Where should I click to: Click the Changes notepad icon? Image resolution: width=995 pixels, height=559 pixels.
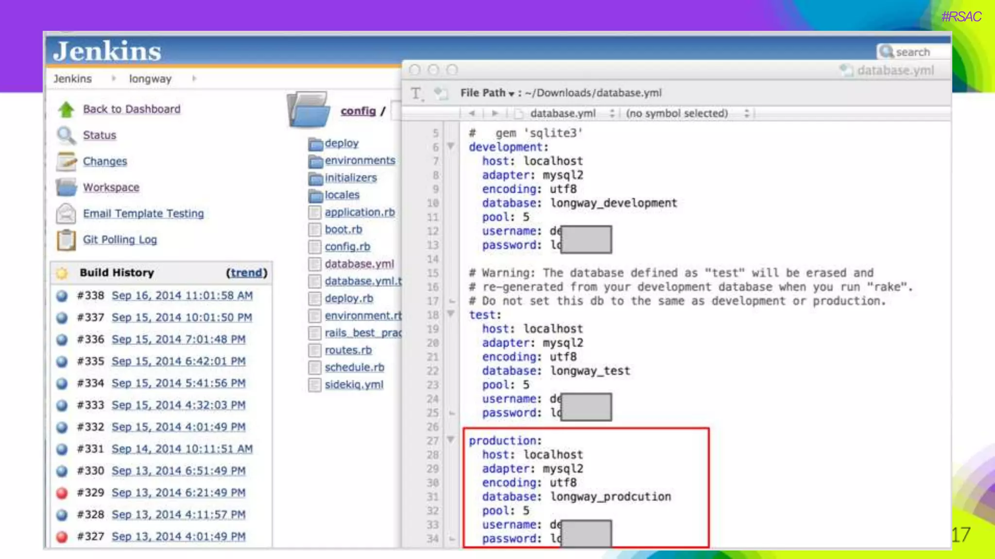point(66,162)
